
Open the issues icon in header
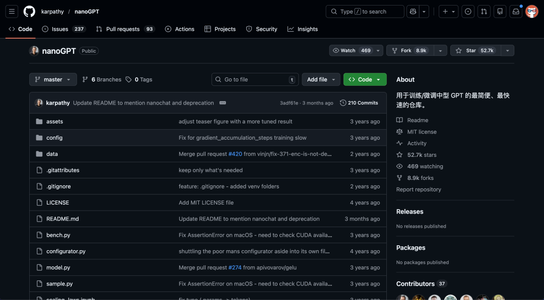click(468, 12)
